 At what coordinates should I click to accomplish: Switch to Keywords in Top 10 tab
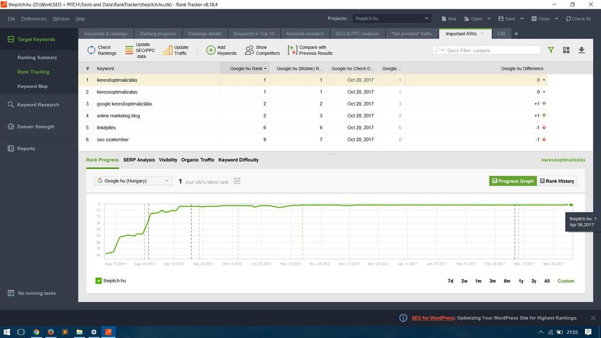254,33
